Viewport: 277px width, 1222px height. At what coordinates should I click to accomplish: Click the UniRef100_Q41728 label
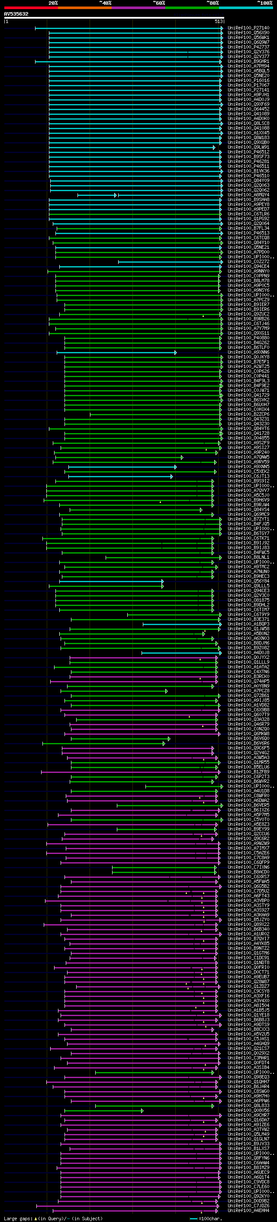[248, 433]
